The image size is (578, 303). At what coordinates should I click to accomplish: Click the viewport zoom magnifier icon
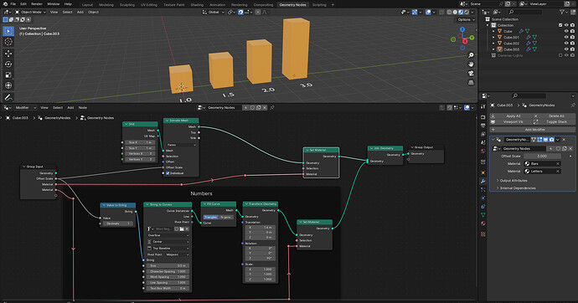(x=471, y=55)
